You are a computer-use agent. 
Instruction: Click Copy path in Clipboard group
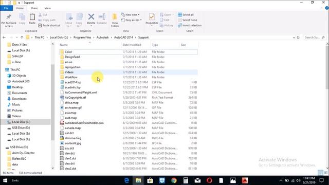47,20
